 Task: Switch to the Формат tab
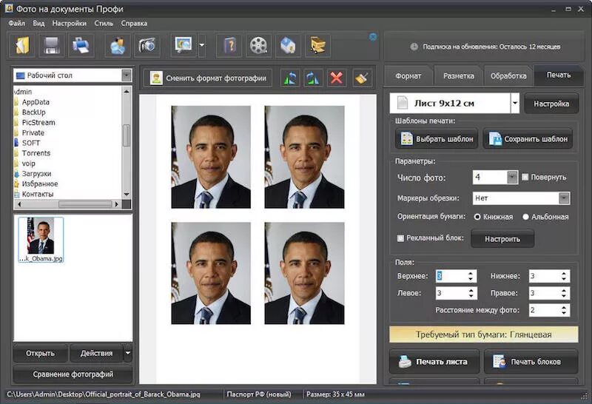408,76
